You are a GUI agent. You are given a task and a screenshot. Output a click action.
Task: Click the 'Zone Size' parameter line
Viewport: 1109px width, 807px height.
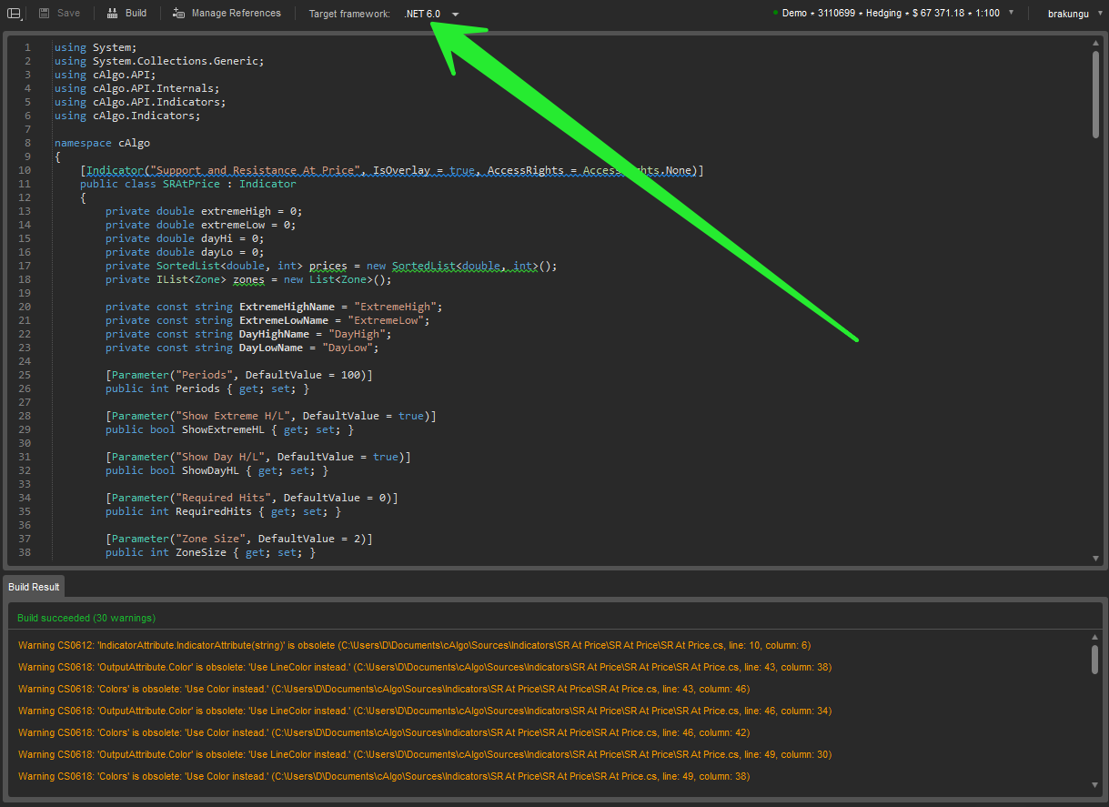(x=239, y=539)
